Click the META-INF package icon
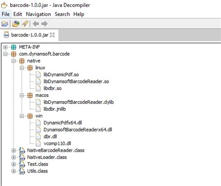 (14, 47)
